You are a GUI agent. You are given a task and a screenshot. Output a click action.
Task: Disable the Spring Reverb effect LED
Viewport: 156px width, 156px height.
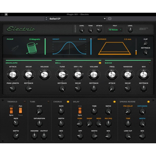click(x=149, y=102)
